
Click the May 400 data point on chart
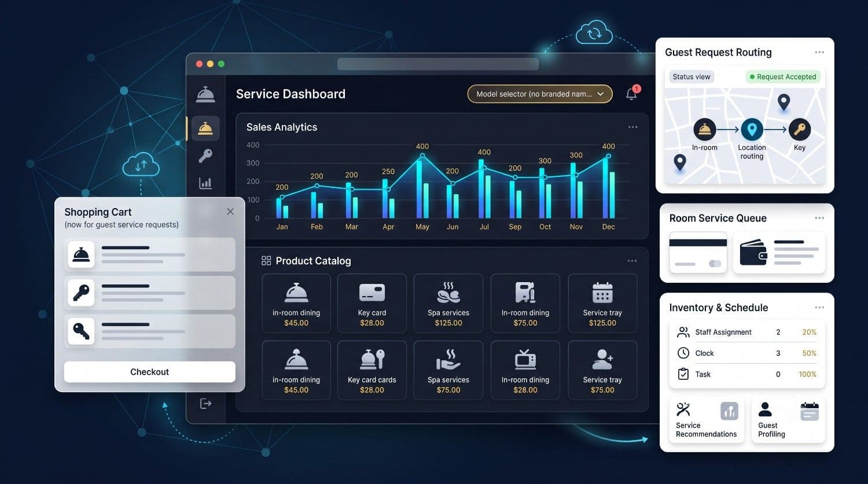(422, 156)
